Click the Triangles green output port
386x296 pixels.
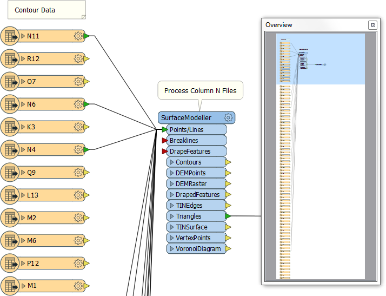click(228, 216)
